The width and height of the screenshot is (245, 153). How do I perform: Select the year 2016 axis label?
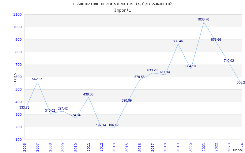coord(140,147)
